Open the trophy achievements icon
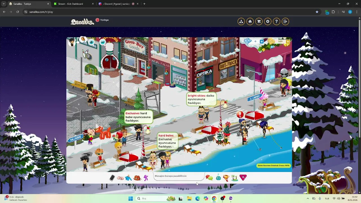This screenshot has width=361, height=203. pos(226,178)
